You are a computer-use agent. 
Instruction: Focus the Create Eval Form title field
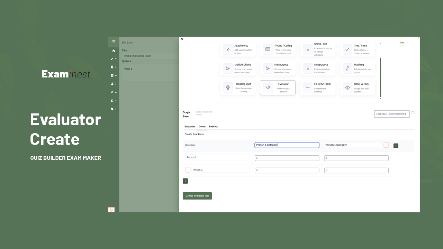point(298,134)
